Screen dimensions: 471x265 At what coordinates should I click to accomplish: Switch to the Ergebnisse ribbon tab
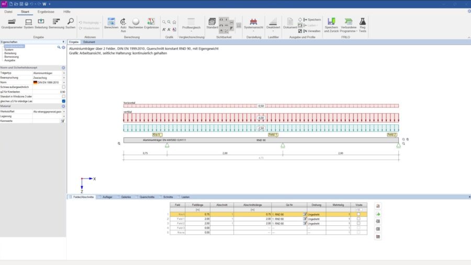pyautogui.click(x=45, y=11)
